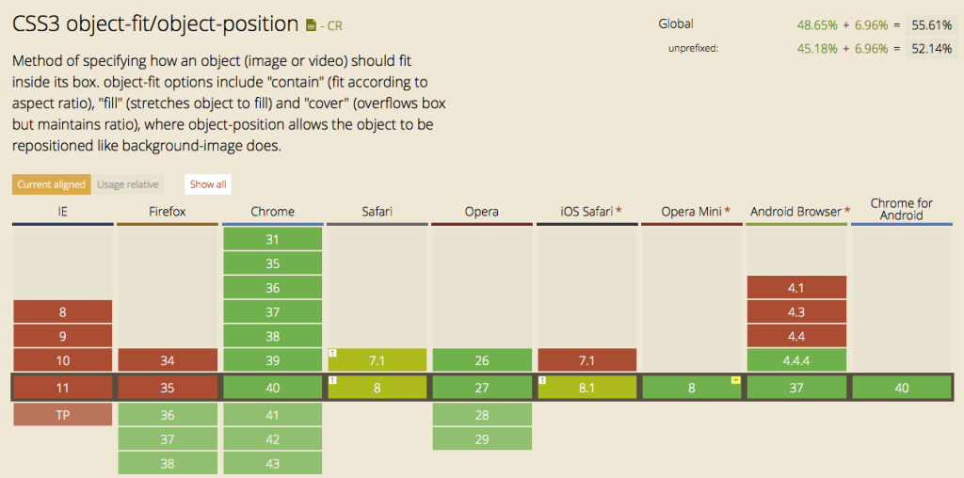Click the Chrome 40 current version cell
Screen dimensions: 964x478
tap(272, 388)
